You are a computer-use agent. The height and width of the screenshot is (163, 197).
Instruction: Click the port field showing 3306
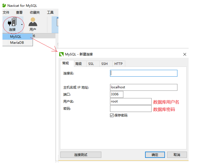coord(117,94)
